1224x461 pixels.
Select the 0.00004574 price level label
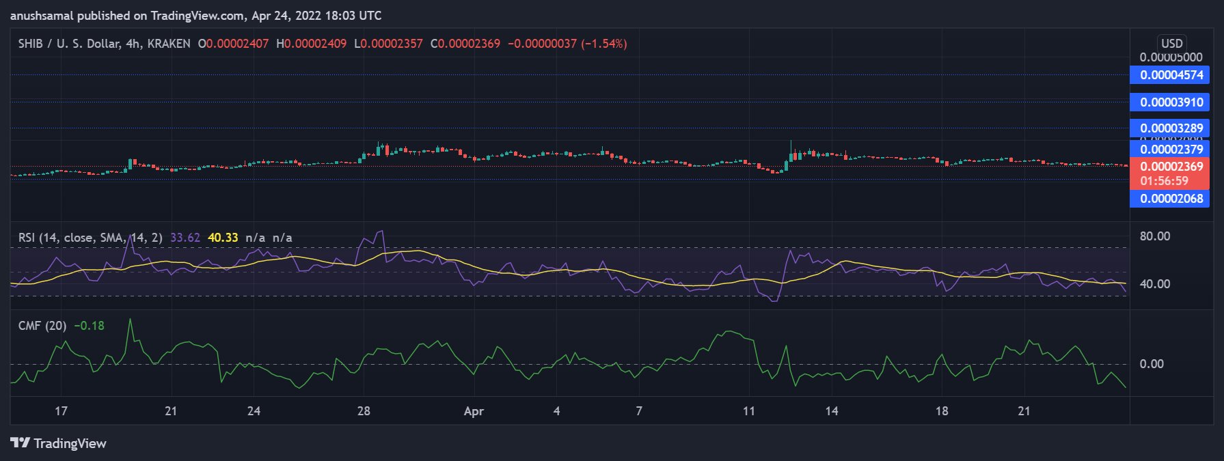coord(1170,75)
